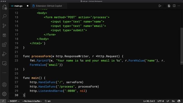Open the Source Control view
This screenshot has height=103, width=183.
[x=4, y=26]
